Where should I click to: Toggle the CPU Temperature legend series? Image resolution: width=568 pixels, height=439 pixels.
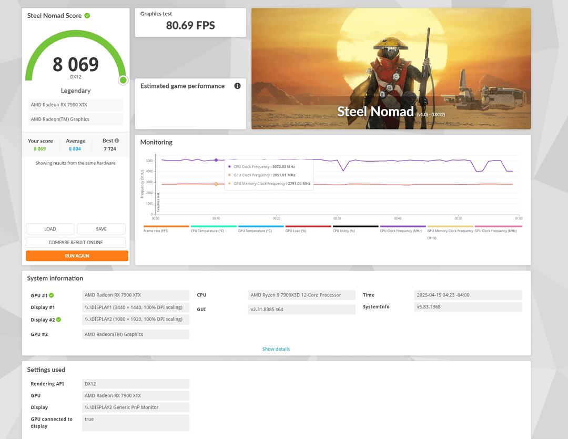coord(214,229)
